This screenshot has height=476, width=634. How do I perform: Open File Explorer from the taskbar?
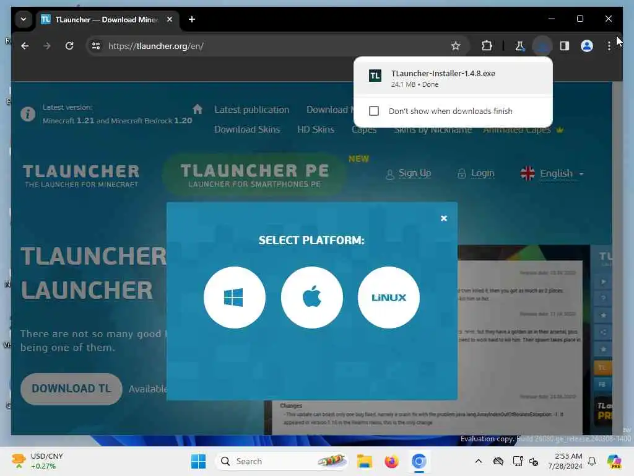364,461
